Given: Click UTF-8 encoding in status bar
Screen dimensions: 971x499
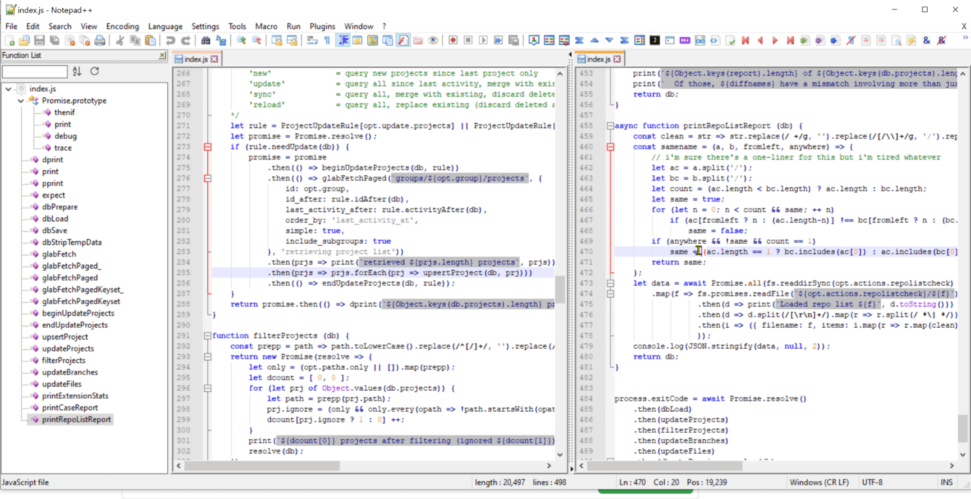Looking at the screenshot, I should 873,482.
